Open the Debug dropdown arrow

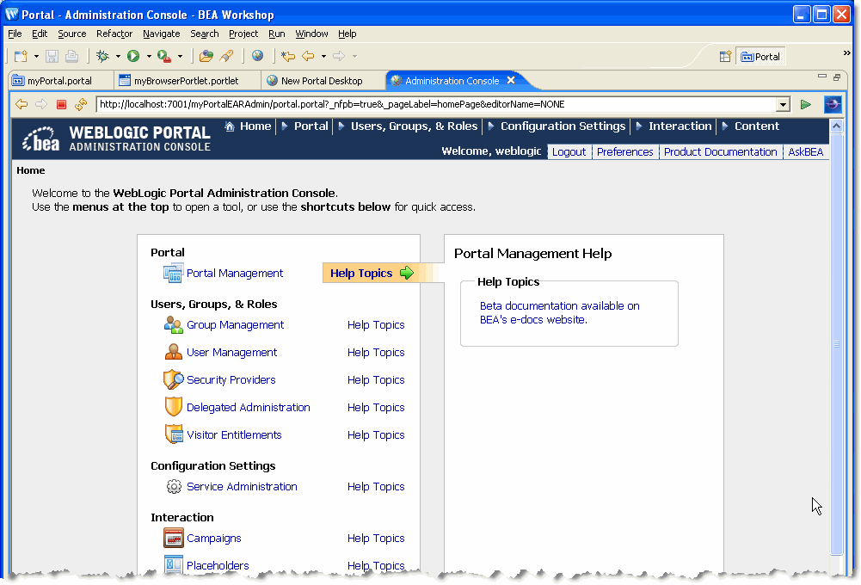[118, 57]
